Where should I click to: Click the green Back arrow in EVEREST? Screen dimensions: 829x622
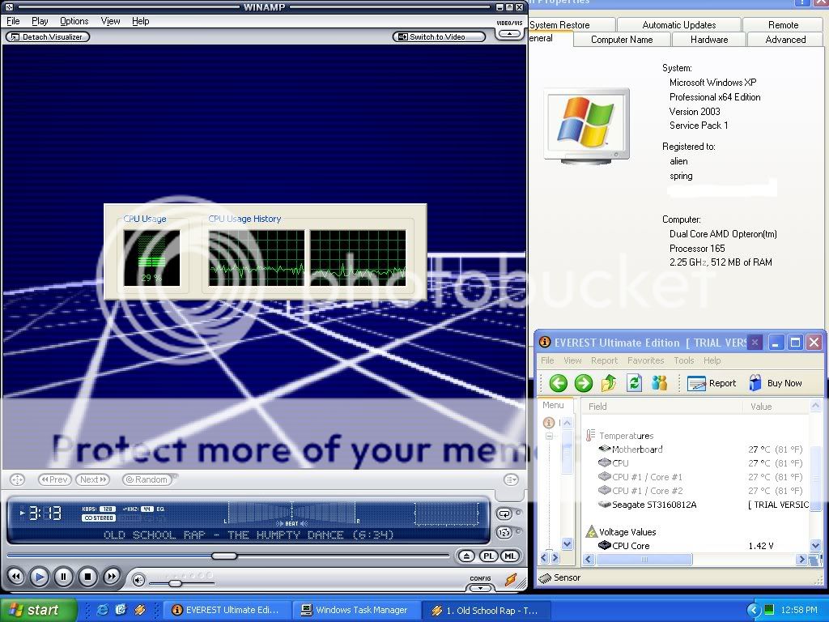click(558, 383)
